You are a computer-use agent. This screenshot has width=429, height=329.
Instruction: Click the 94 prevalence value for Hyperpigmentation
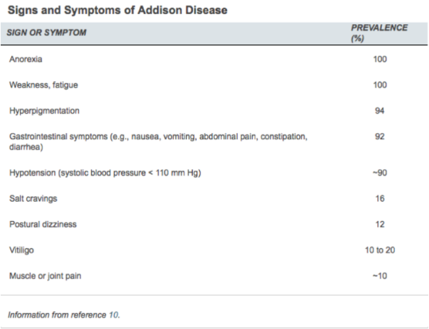click(x=379, y=111)
